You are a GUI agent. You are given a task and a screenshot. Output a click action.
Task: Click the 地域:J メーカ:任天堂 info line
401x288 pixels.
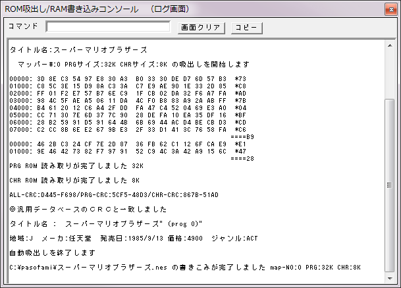tap(134, 239)
